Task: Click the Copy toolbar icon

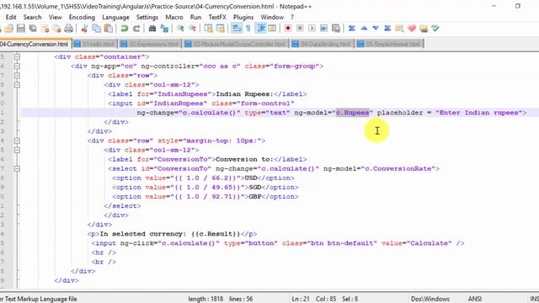Action: (x=97, y=29)
